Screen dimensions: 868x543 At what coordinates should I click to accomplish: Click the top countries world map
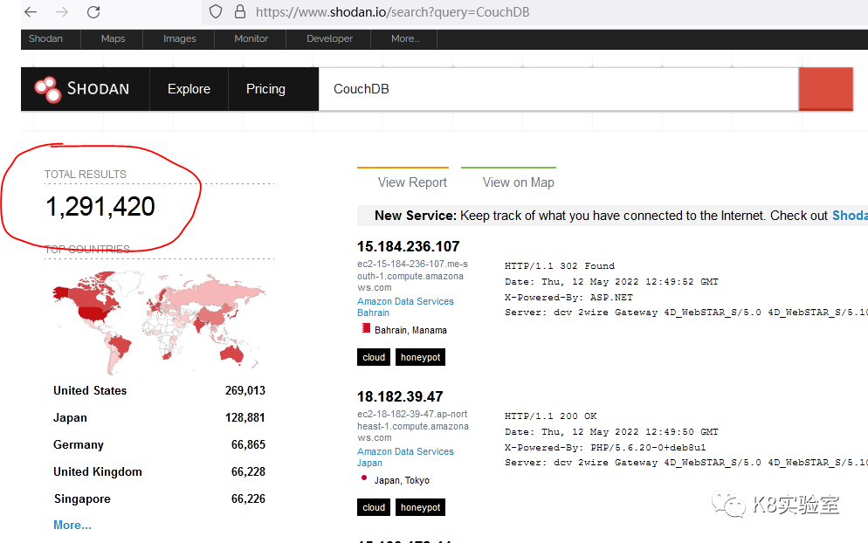click(160, 322)
